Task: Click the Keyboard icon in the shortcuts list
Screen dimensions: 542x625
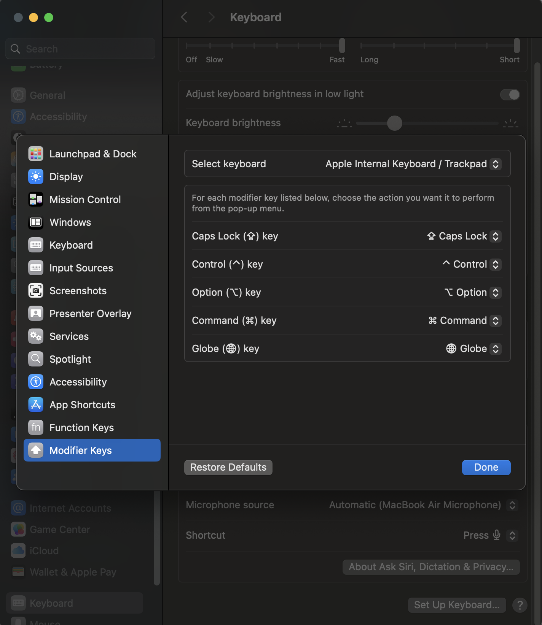Action: [x=36, y=245]
